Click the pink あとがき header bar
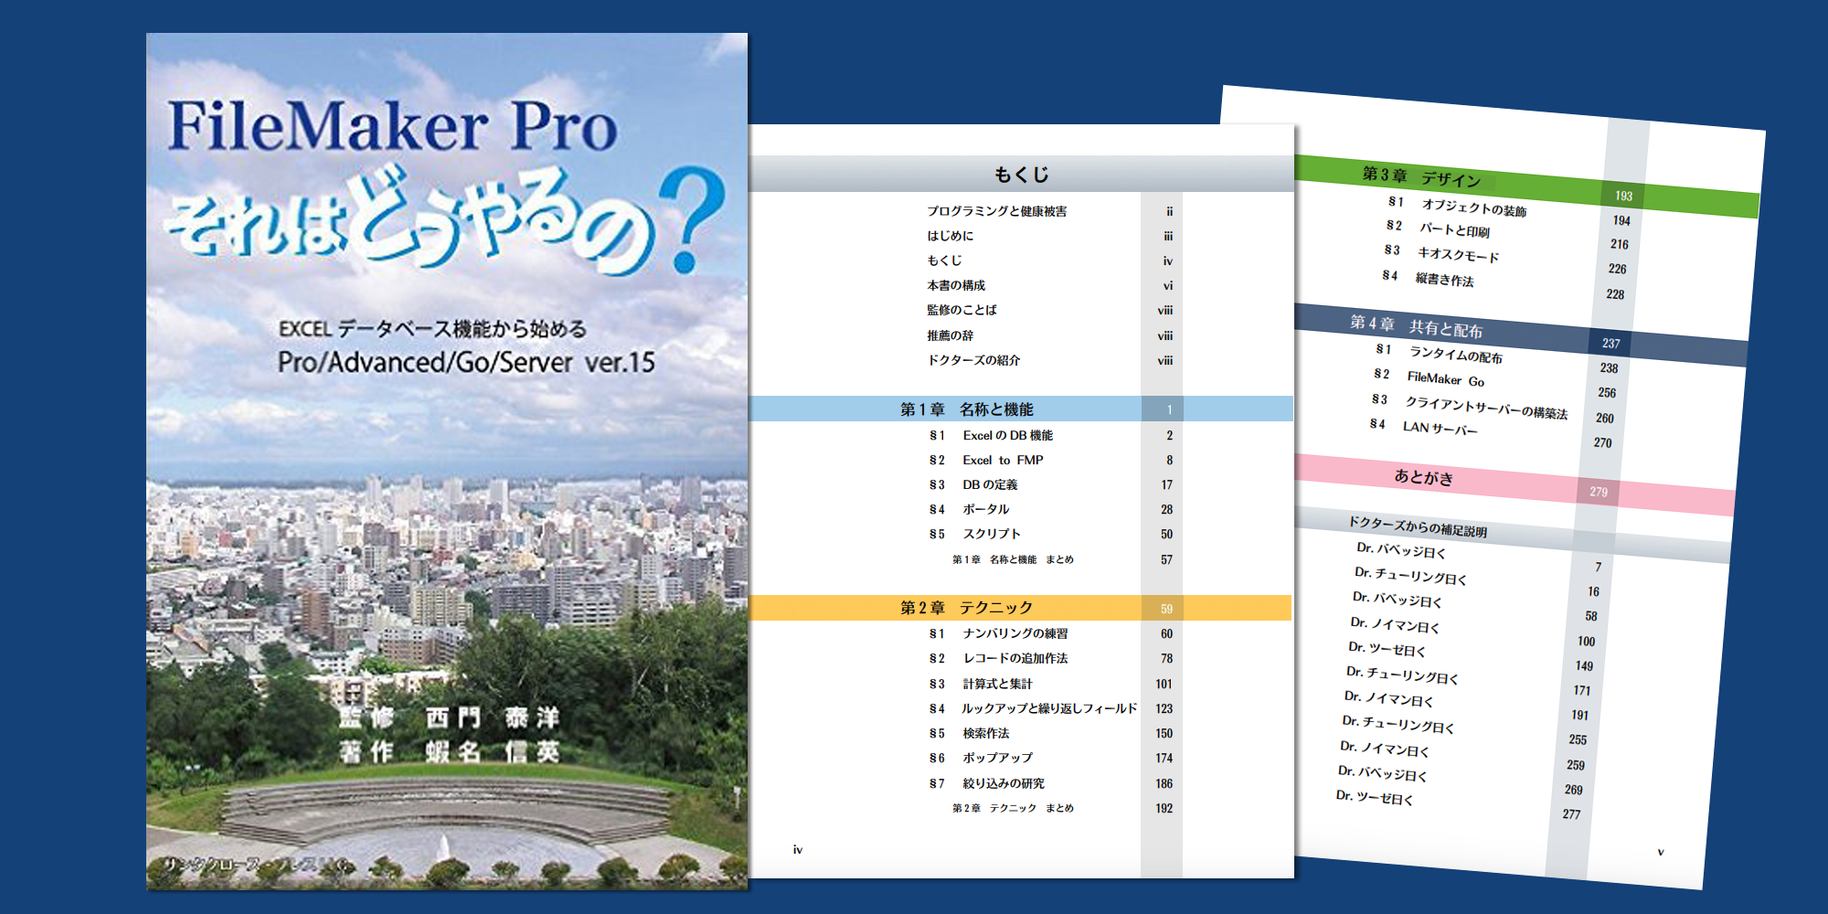 pyautogui.click(x=1423, y=477)
